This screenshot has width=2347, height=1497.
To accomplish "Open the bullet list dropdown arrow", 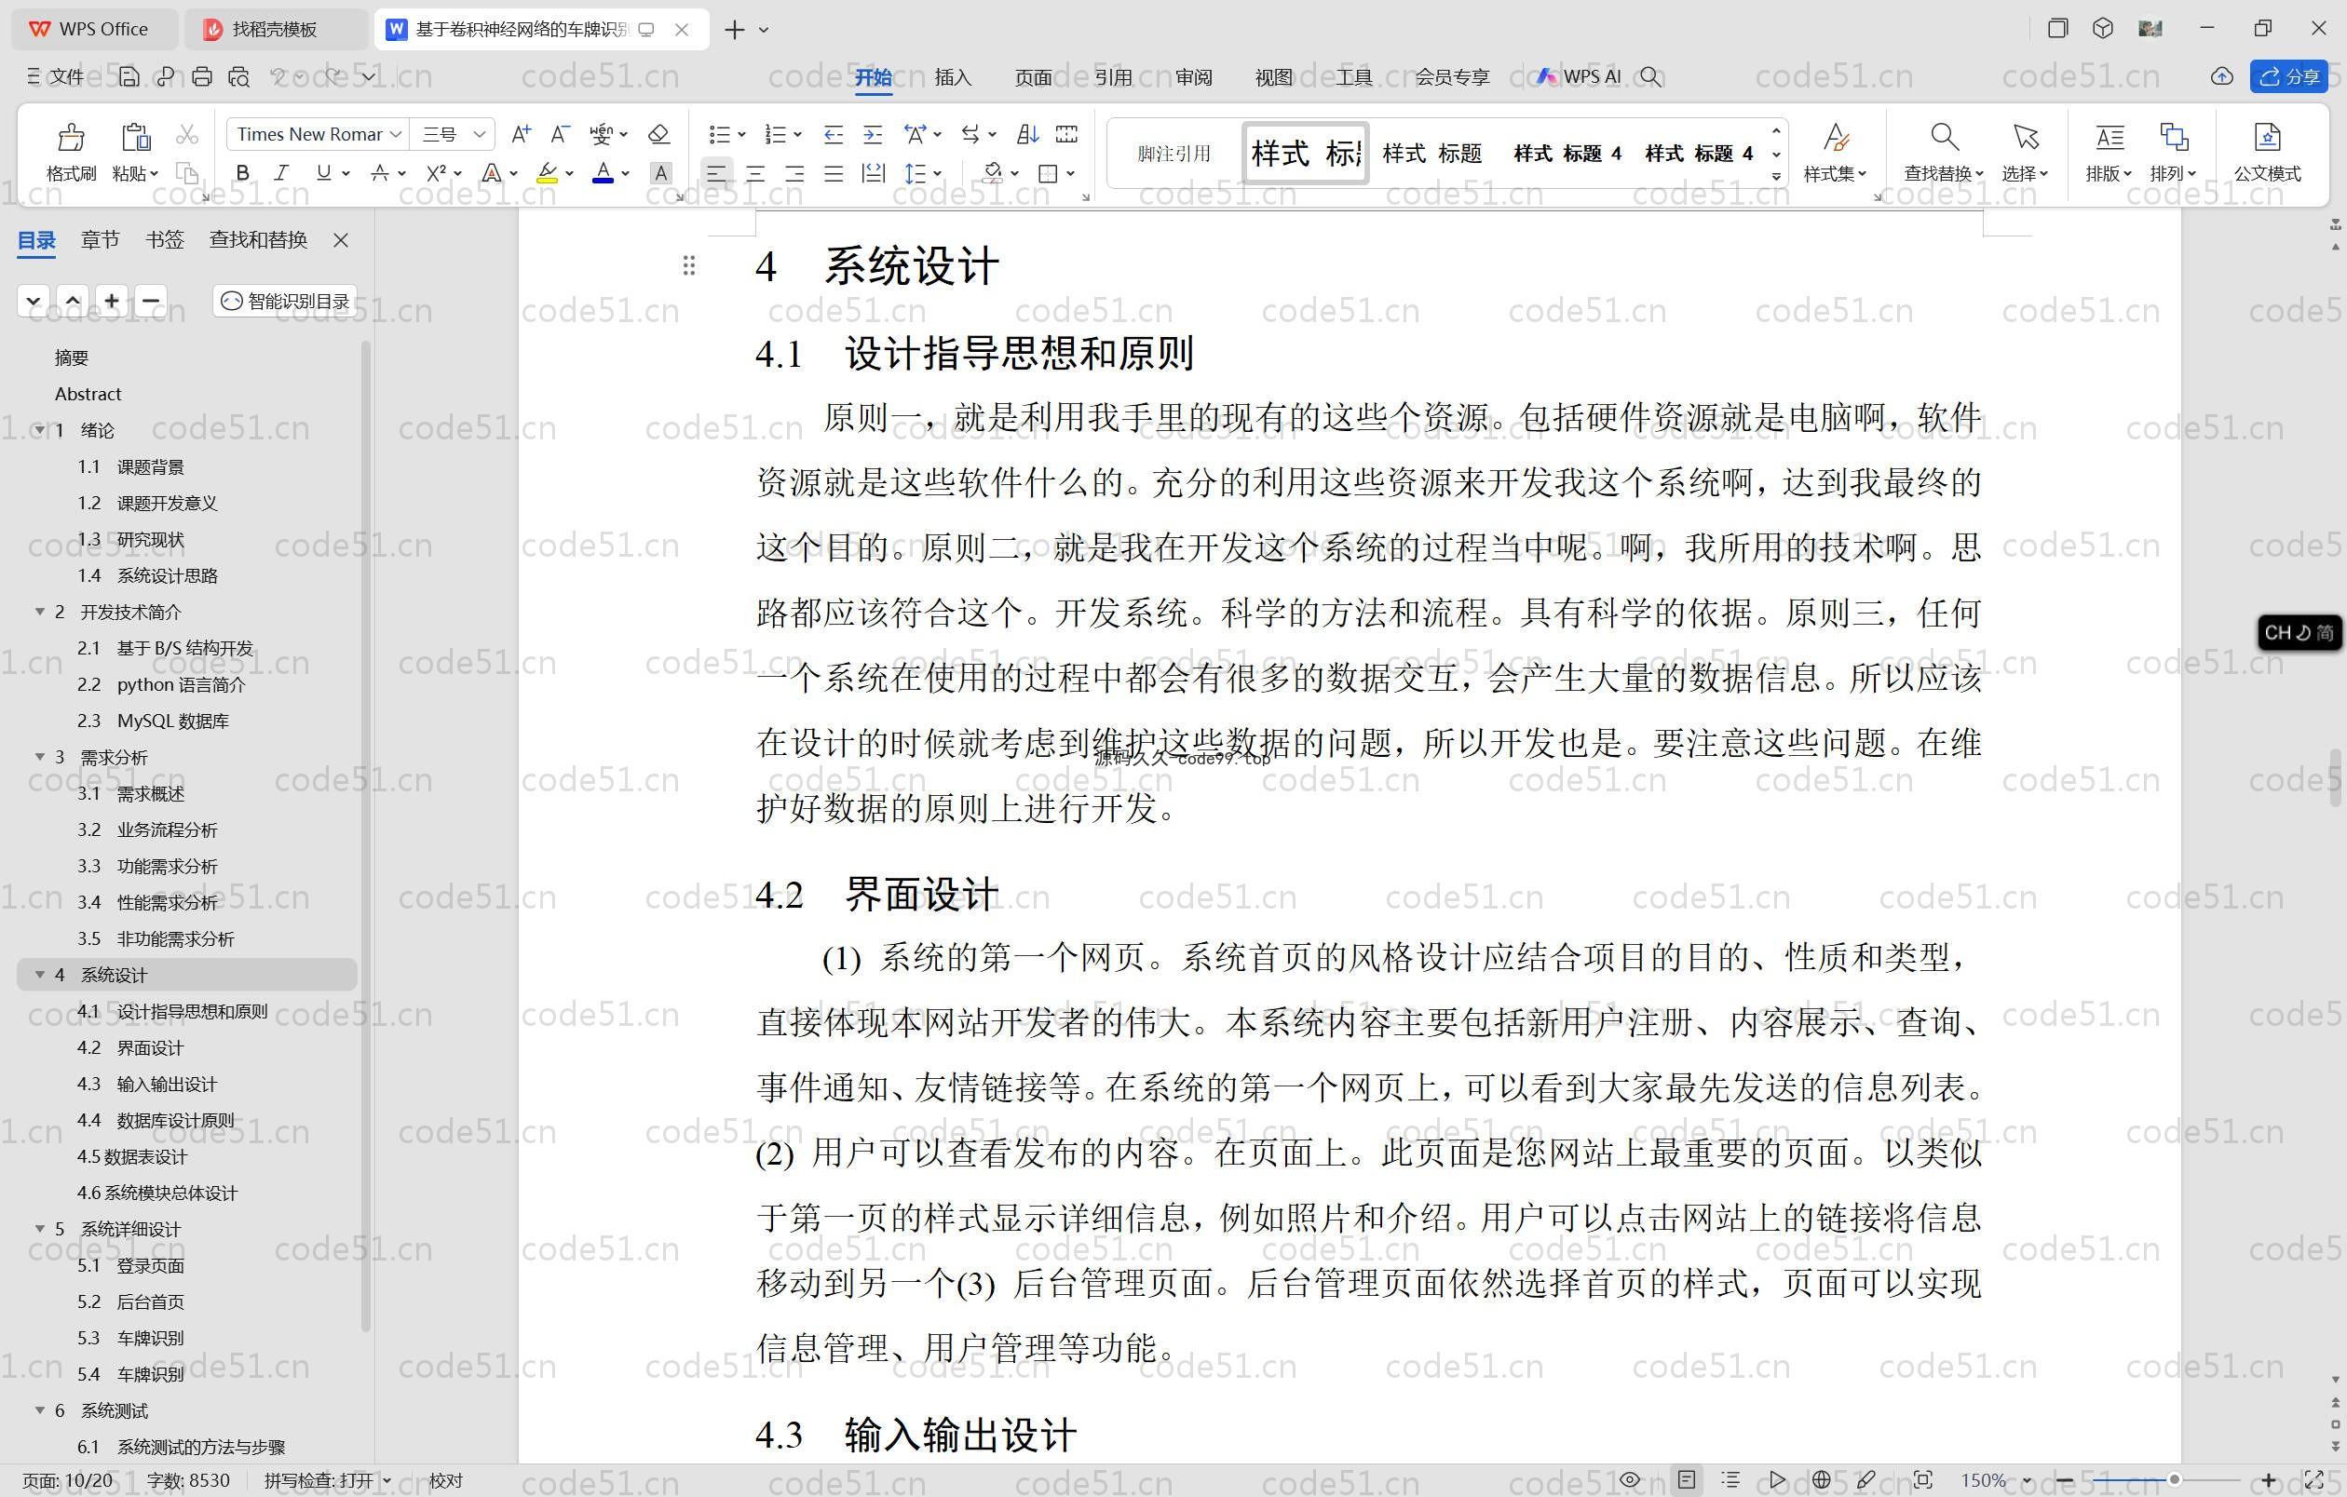I will [x=741, y=134].
